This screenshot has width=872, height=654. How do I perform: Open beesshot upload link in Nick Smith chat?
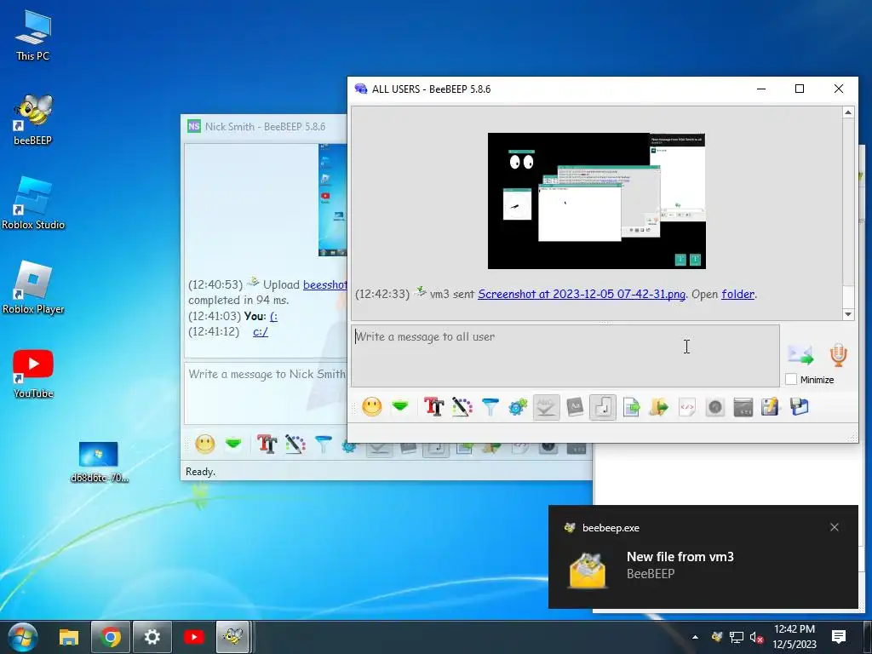(x=324, y=284)
